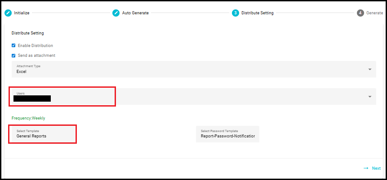Go to the Auto Generate step label
The width and height of the screenshot is (387, 180).
135,13
